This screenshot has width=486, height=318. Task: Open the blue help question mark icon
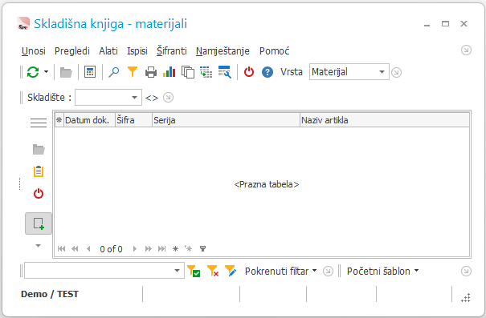coord(268,72)
